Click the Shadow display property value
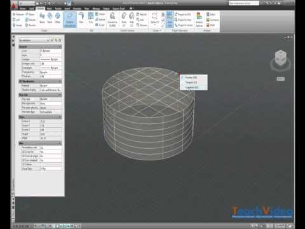This screenshot has height=229, width=305. (x=51, y=90)
